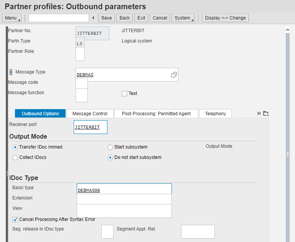Viewport: 295px width, 242px height.
Task: Enable the Test checkbox
Action: pos(124,93)
